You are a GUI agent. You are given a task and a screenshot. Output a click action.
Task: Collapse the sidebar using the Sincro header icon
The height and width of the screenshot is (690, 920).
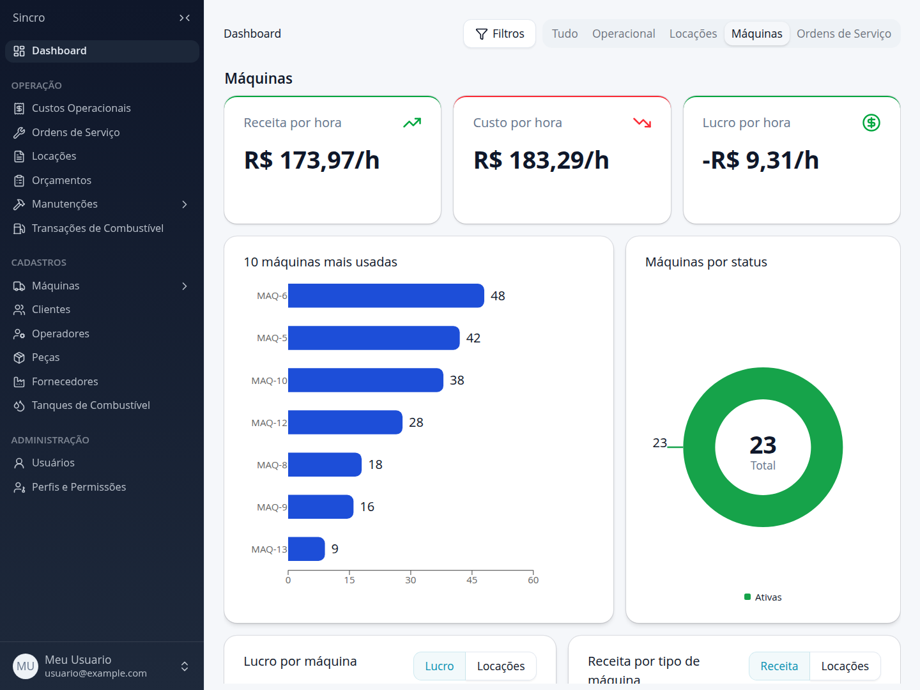[x=185, y=18]
